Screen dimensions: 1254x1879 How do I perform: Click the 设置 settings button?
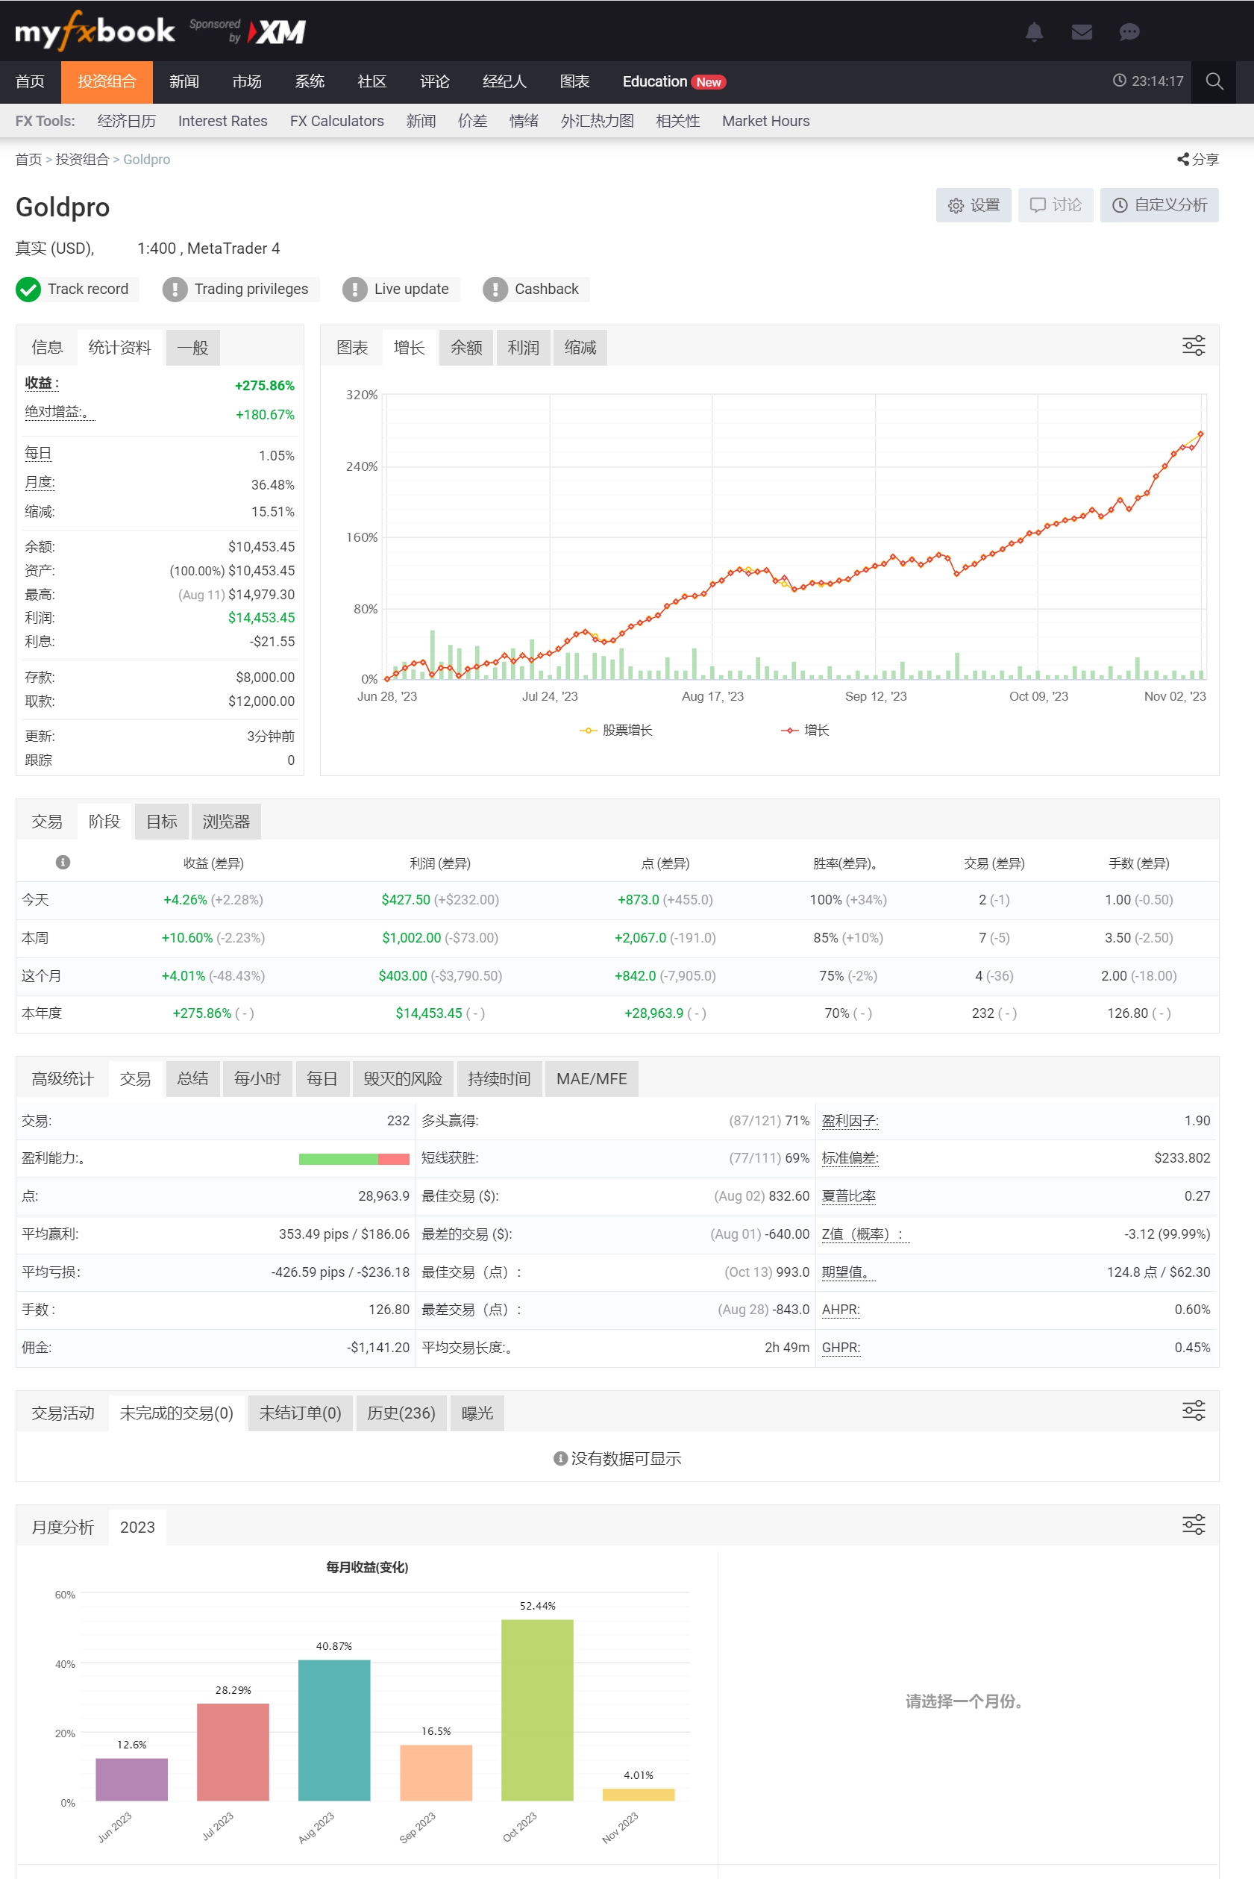974,204
